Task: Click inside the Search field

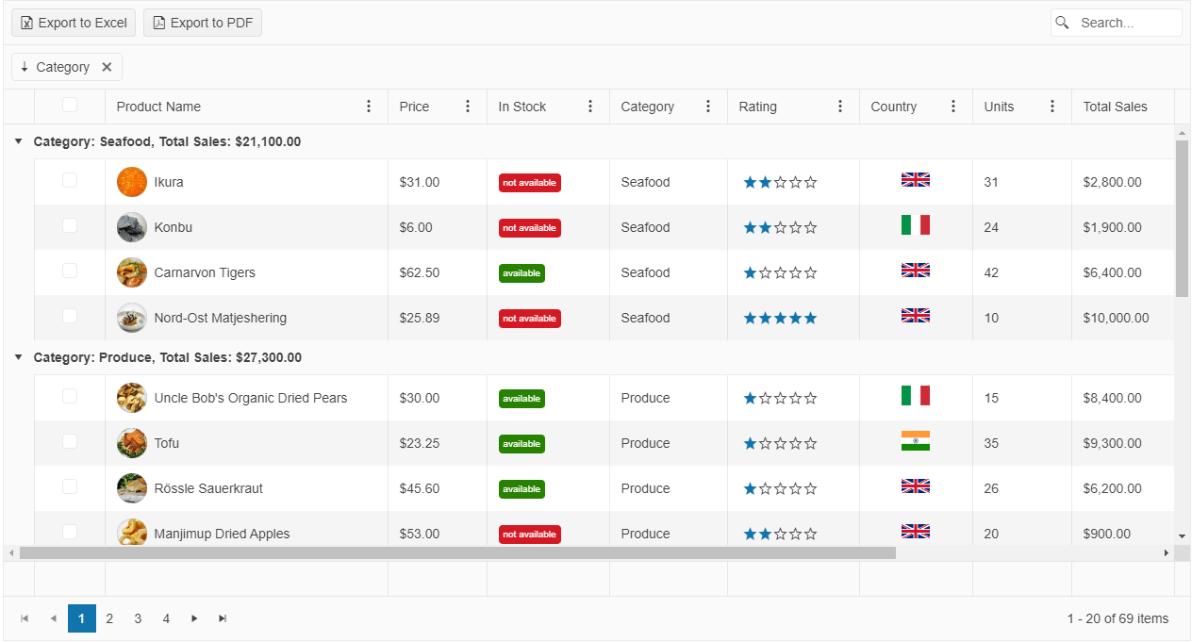Action: click(x=1122, y=22)
